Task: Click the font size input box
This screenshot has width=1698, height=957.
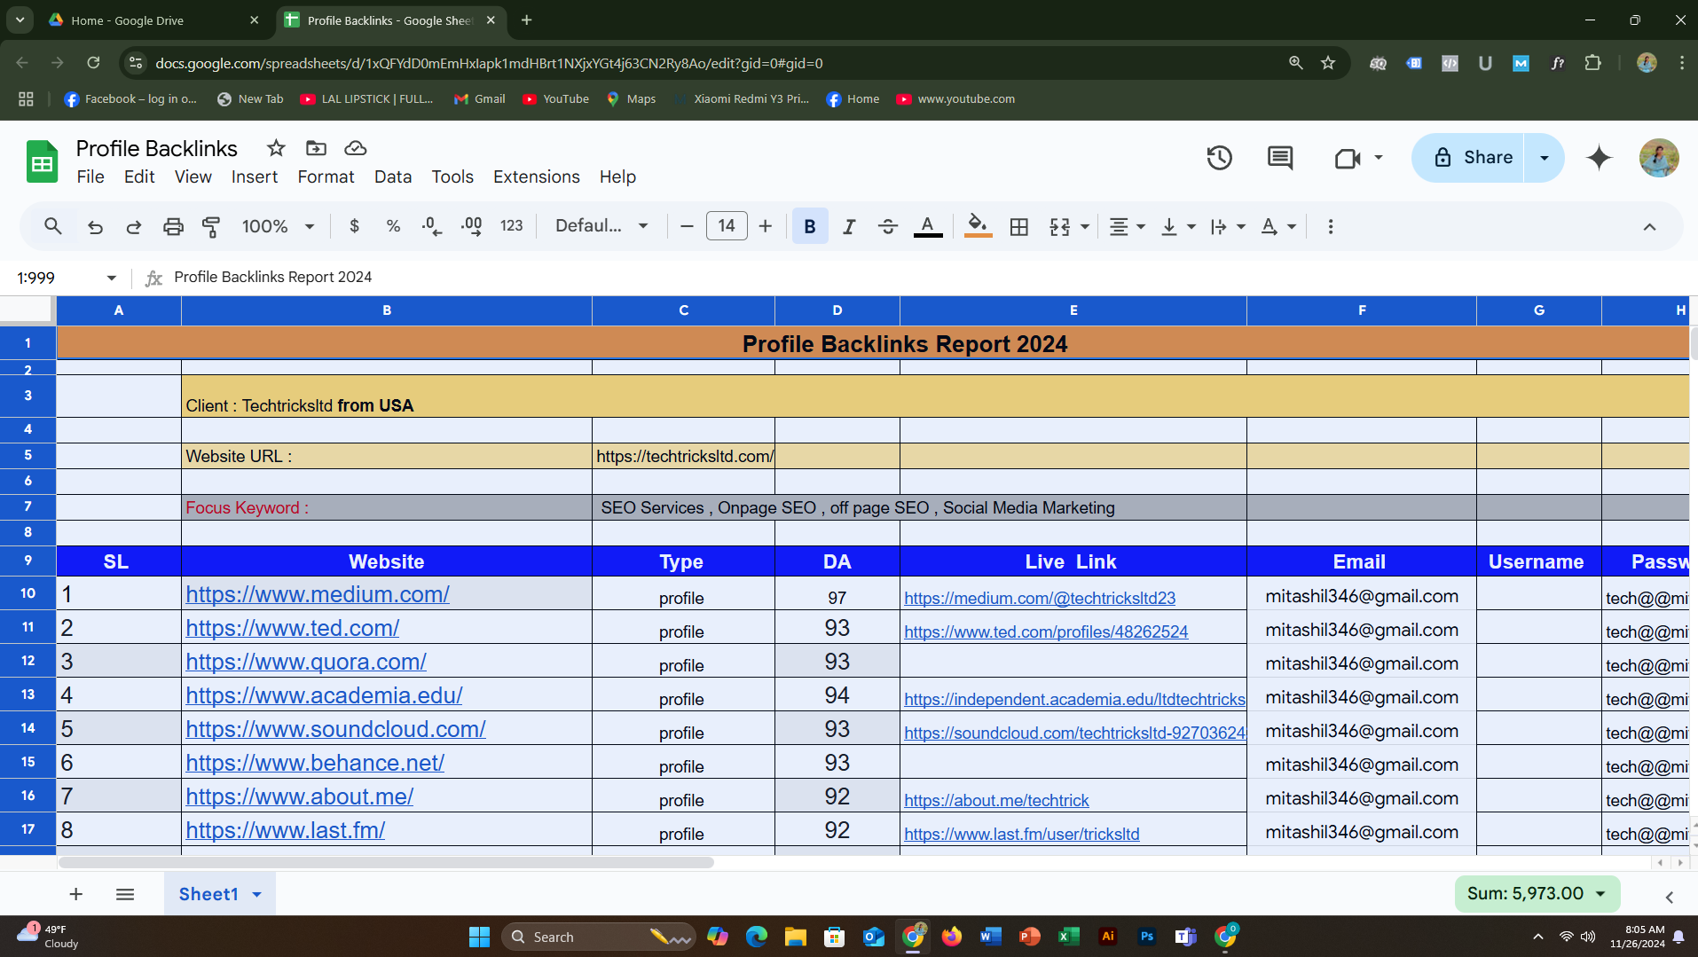Action: tap(726, 226)
